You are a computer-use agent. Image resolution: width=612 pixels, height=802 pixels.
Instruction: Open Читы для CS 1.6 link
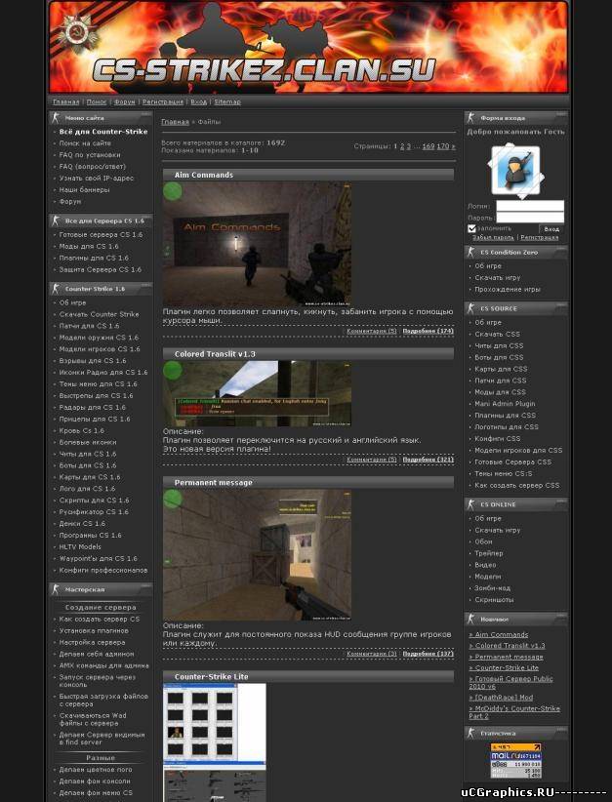point(88,454)
